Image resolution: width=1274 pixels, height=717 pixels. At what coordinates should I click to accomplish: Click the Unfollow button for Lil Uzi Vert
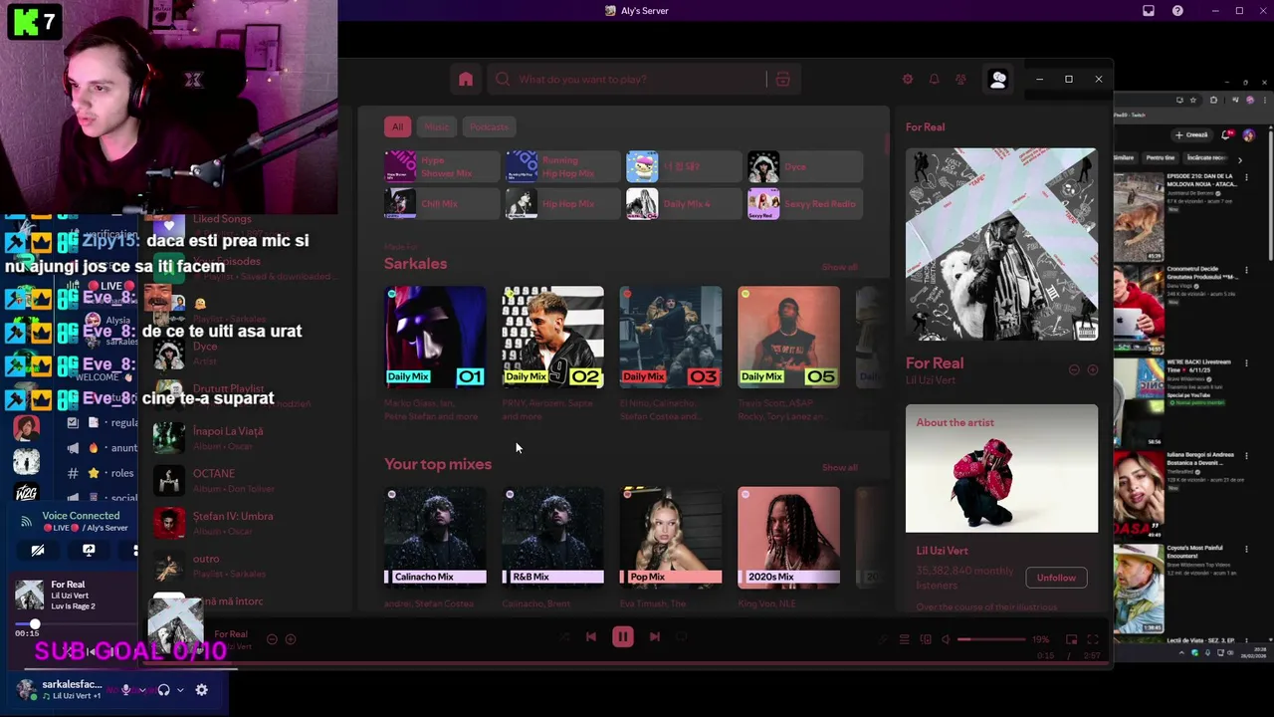[x=1056, y=578]
